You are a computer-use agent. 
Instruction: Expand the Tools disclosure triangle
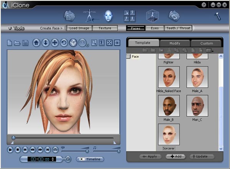tap(10, 28)
